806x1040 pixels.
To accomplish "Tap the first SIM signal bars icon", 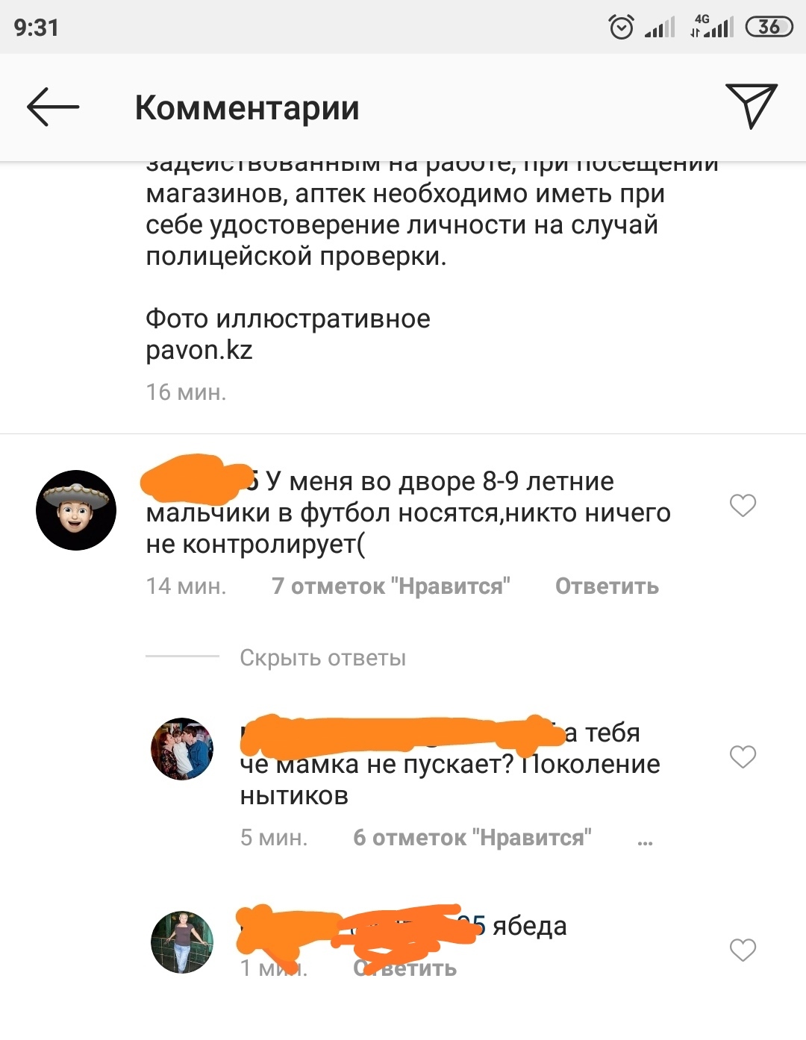I will [x=660, y=28].
